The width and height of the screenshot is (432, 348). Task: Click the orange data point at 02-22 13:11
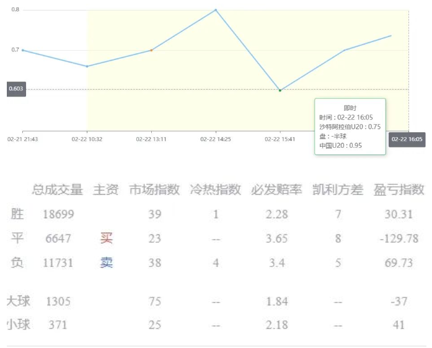pos(152,50)
